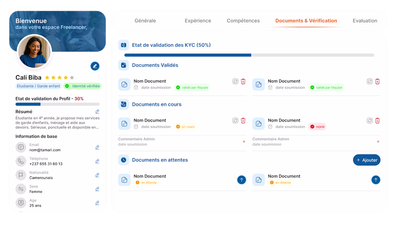The image size is (396, 226).
Task: Click the KYC validation progress bar
Action: (249, 55)
